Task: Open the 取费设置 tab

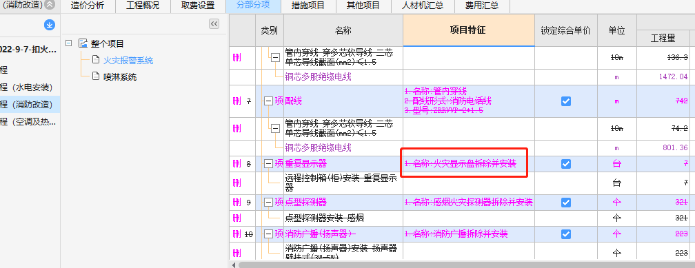Action: coord(198,6)
